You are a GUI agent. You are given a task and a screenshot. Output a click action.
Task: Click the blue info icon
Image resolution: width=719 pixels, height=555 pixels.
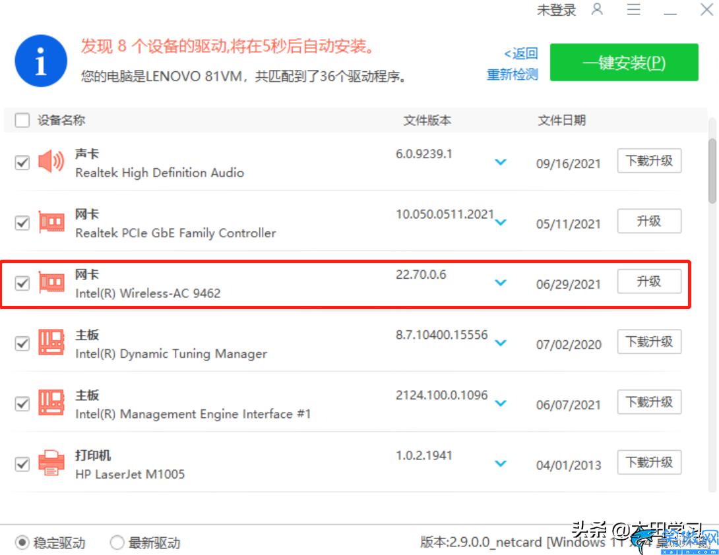click(41, 61)
